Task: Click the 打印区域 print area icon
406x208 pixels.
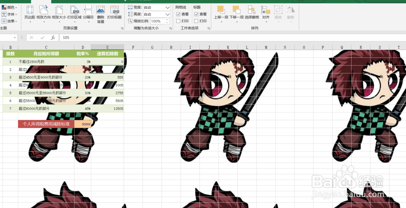Action: coord(75,11)
